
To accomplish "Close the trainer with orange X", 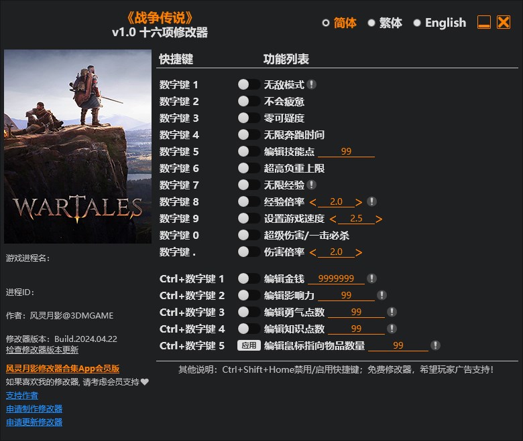I will (x=504, y=22).
